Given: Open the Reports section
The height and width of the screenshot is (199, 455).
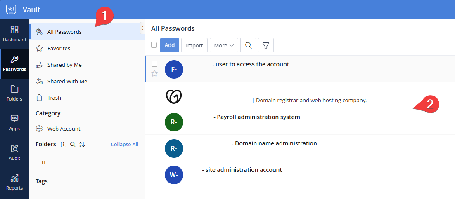Looking at the screenshot, I should tap(14, 182).
